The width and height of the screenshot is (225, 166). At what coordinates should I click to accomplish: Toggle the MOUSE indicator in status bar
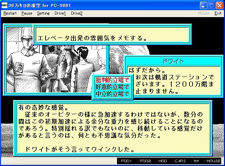click(x=213, y=161)
